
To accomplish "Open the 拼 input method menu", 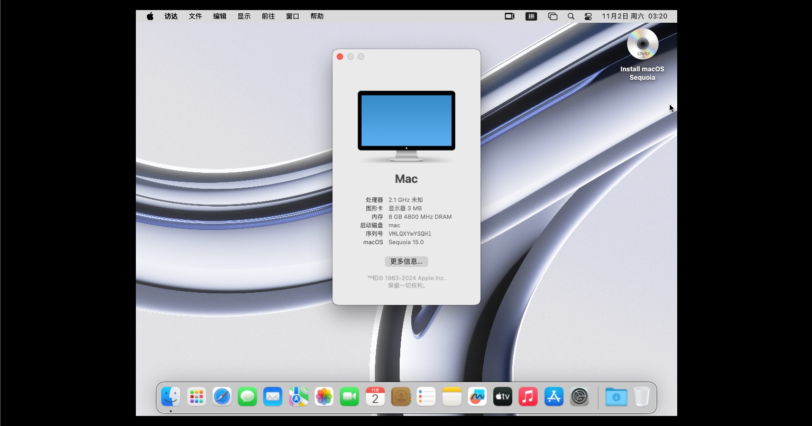I will (531, 16).
